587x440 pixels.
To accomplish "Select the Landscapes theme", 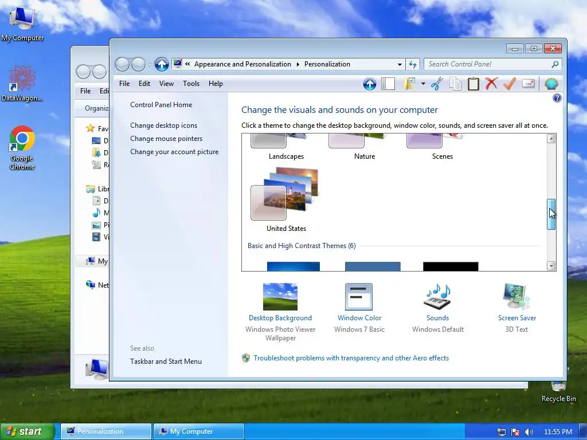I will click(286, 148).
